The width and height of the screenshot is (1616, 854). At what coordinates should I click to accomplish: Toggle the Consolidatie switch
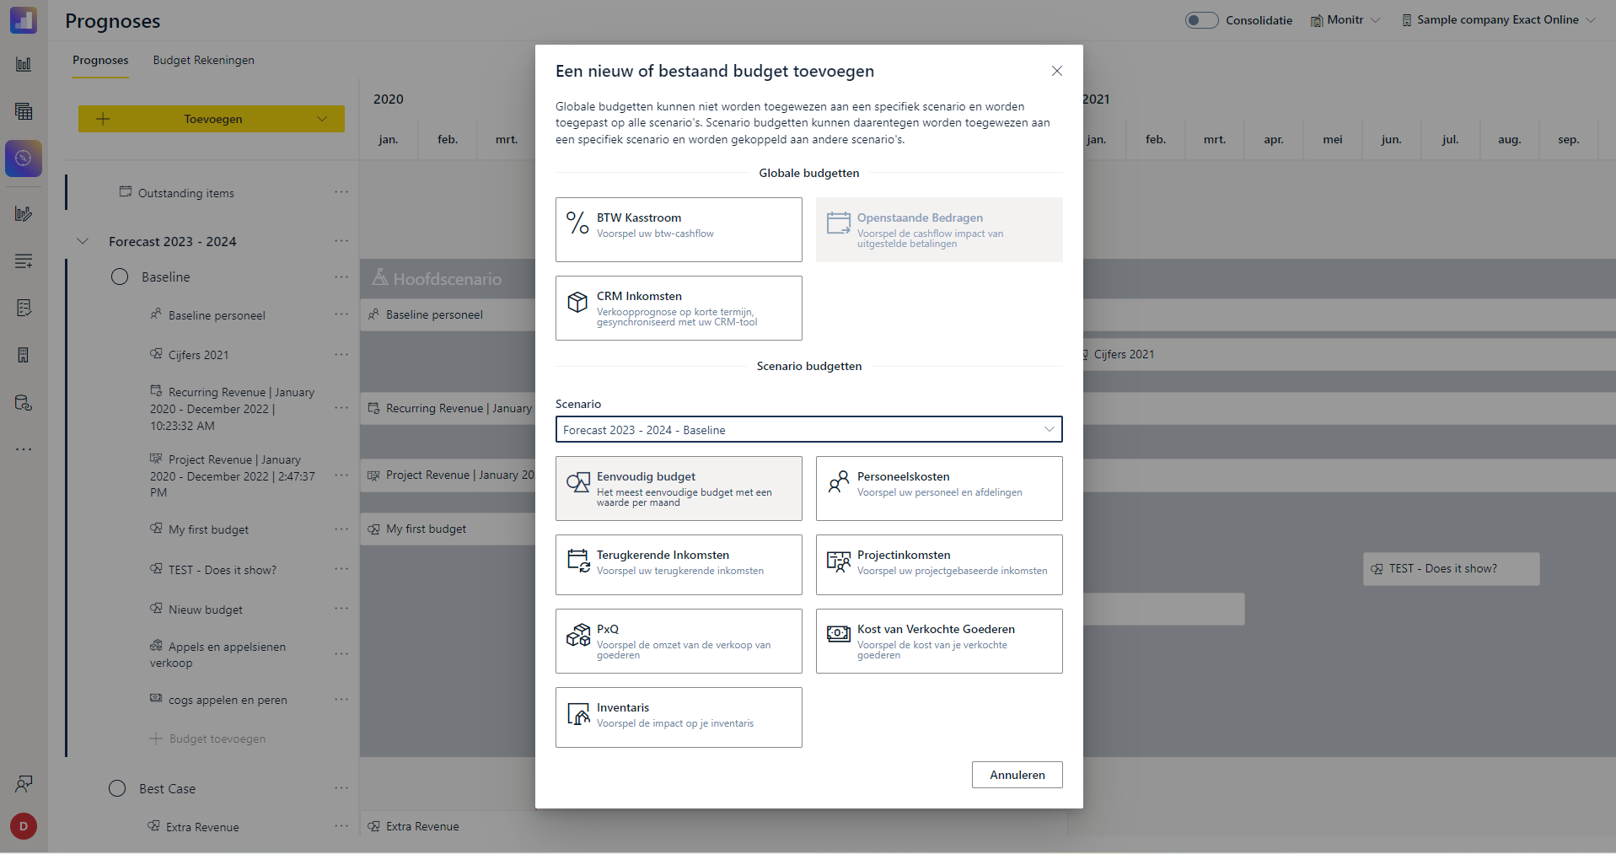pyautogui.click(x=1201, y=20)
